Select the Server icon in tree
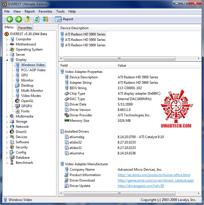The image size is (204, 205). [x=12, y=55]
